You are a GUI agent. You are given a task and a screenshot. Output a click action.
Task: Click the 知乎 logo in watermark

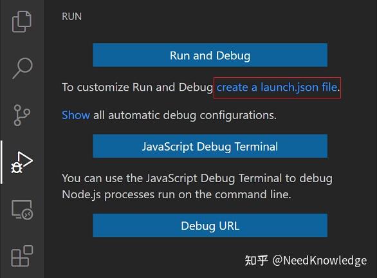pyautogui.click(x=256, y=261)
